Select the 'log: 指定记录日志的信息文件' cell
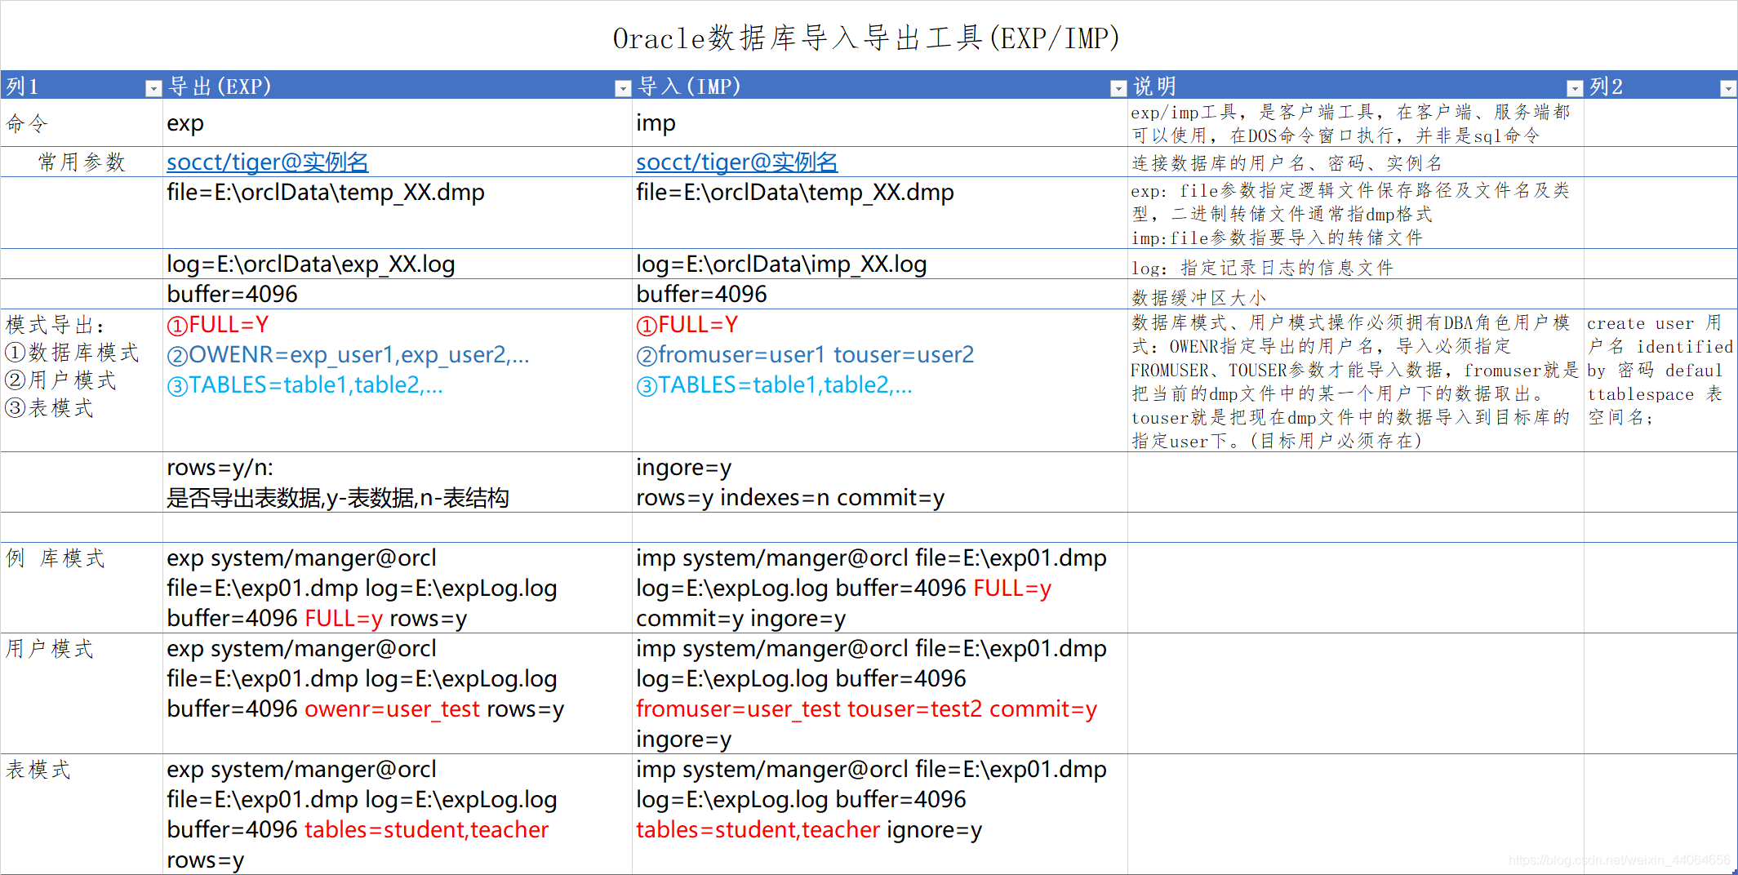1738x875 pixels. pyautogui.click(x=1356, y=264)
